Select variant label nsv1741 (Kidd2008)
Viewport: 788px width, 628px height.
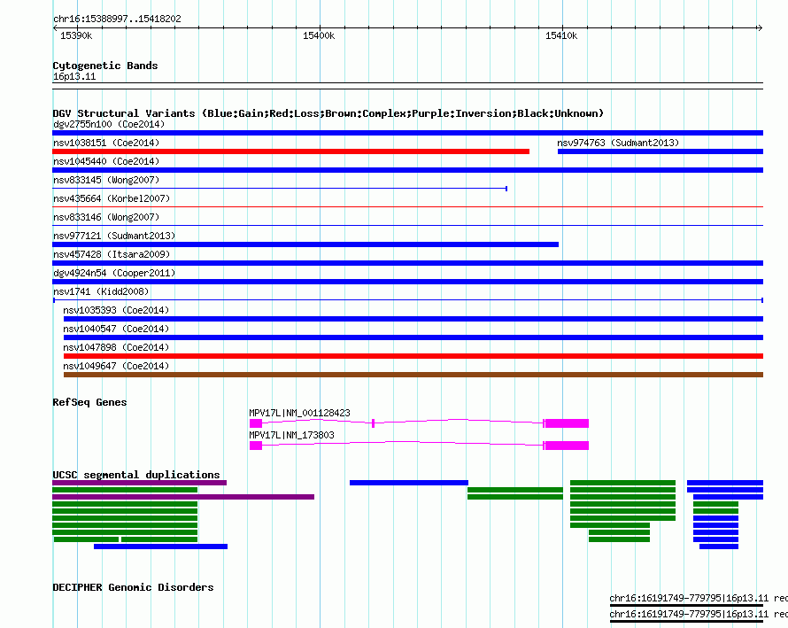(101, 291)
